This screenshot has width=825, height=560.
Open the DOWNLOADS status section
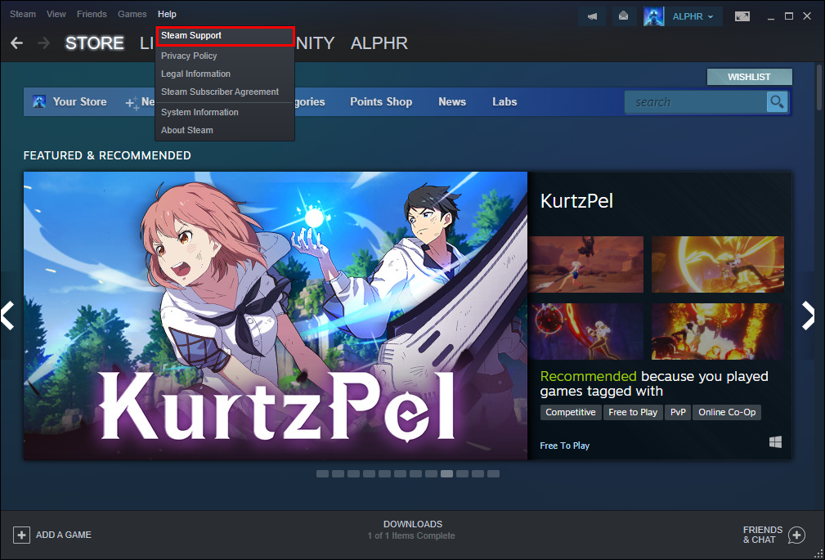(412, 530)
